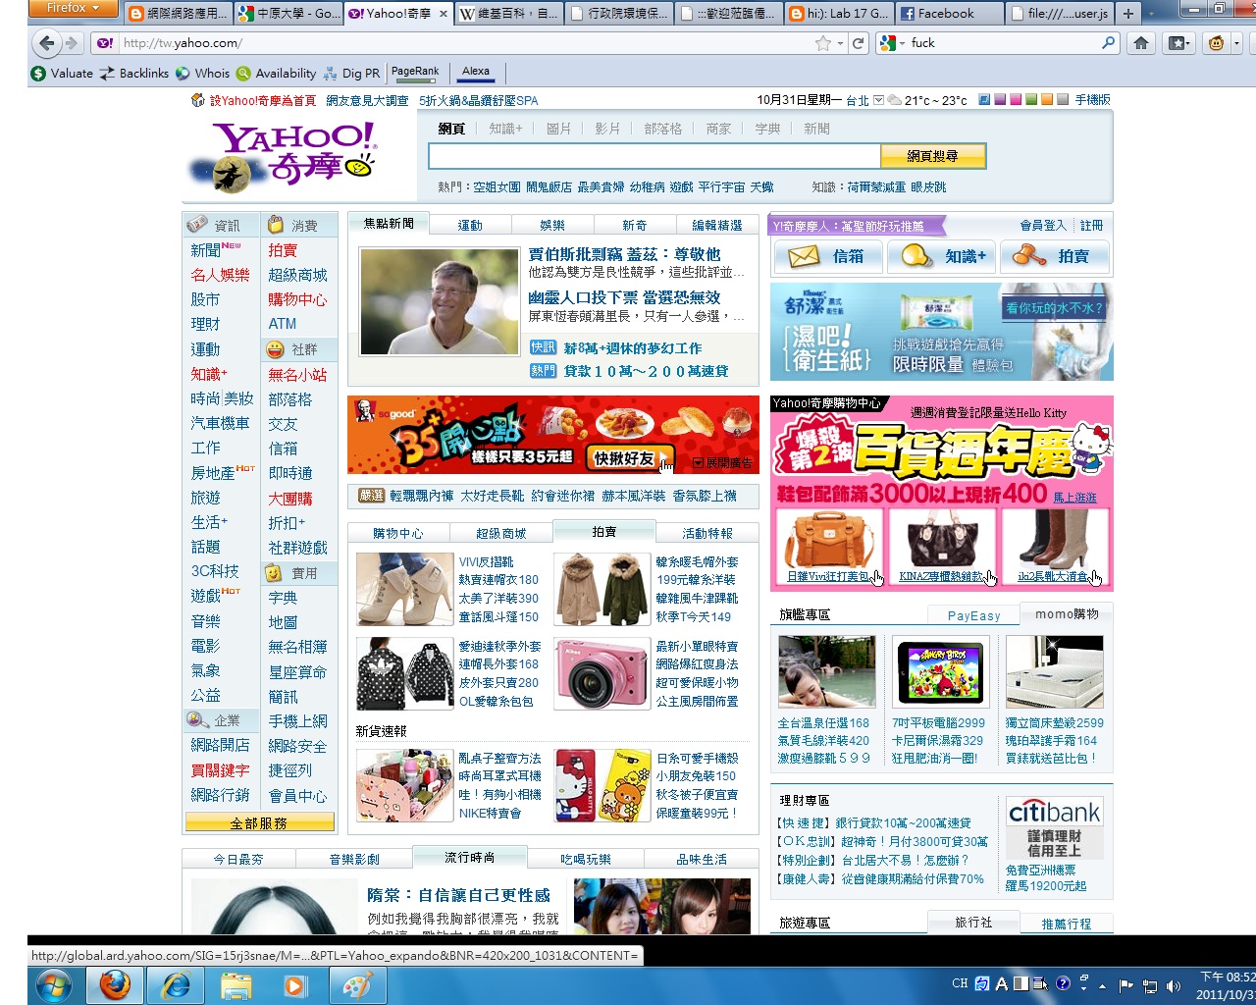Select the 活動特報 shopping tab
The image size is (1256, 1005).
(x=707, y=533)
